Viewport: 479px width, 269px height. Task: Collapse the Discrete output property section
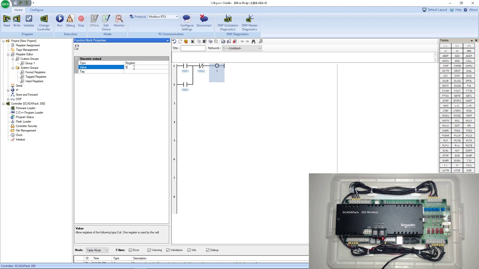pyautogui.click(x=76, y=59)
